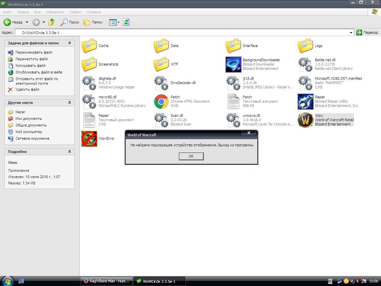The width and height of the screenshot is (381, 286).
Task: Click the Sync folder toolbar icon
Action: coord(126,22)
